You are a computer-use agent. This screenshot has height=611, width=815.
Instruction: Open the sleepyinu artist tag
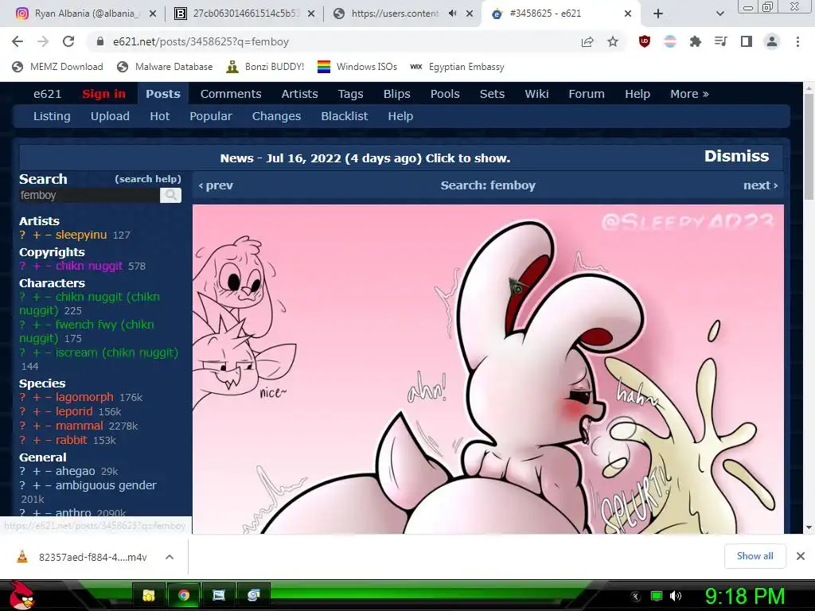pos(81,235)
